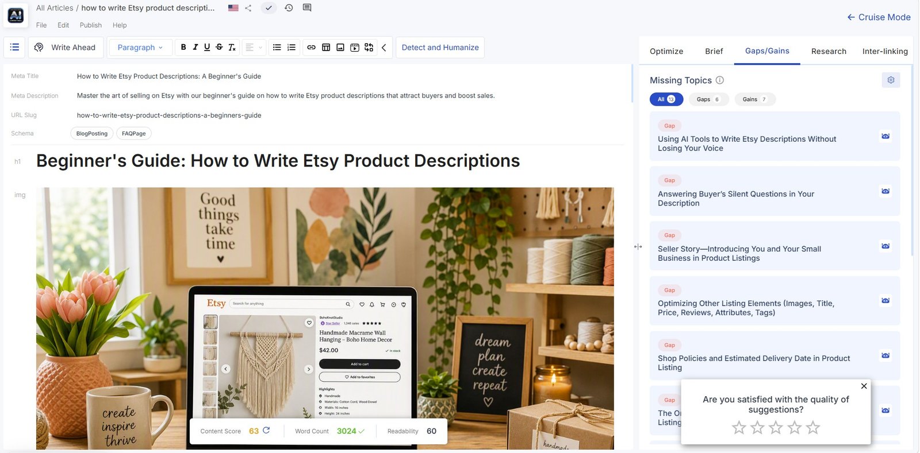Image resolution: width=920 pixels, height=453 pixels.
Task: Click the share article icon
Action: tap(248, 8)
